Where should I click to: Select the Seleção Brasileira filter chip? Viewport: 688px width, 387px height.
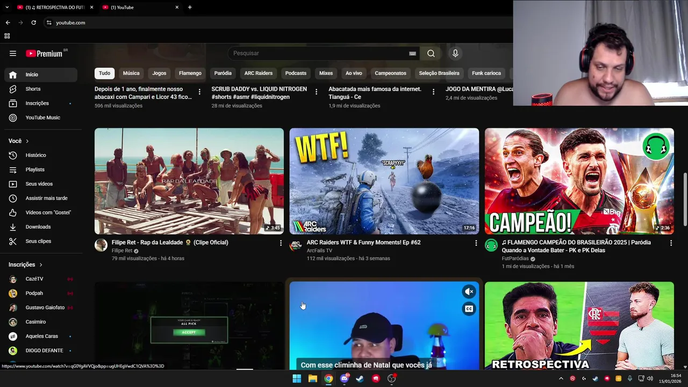tap(439, 73)
